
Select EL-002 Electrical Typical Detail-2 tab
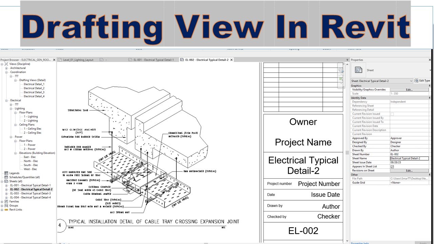coord(207,60)
